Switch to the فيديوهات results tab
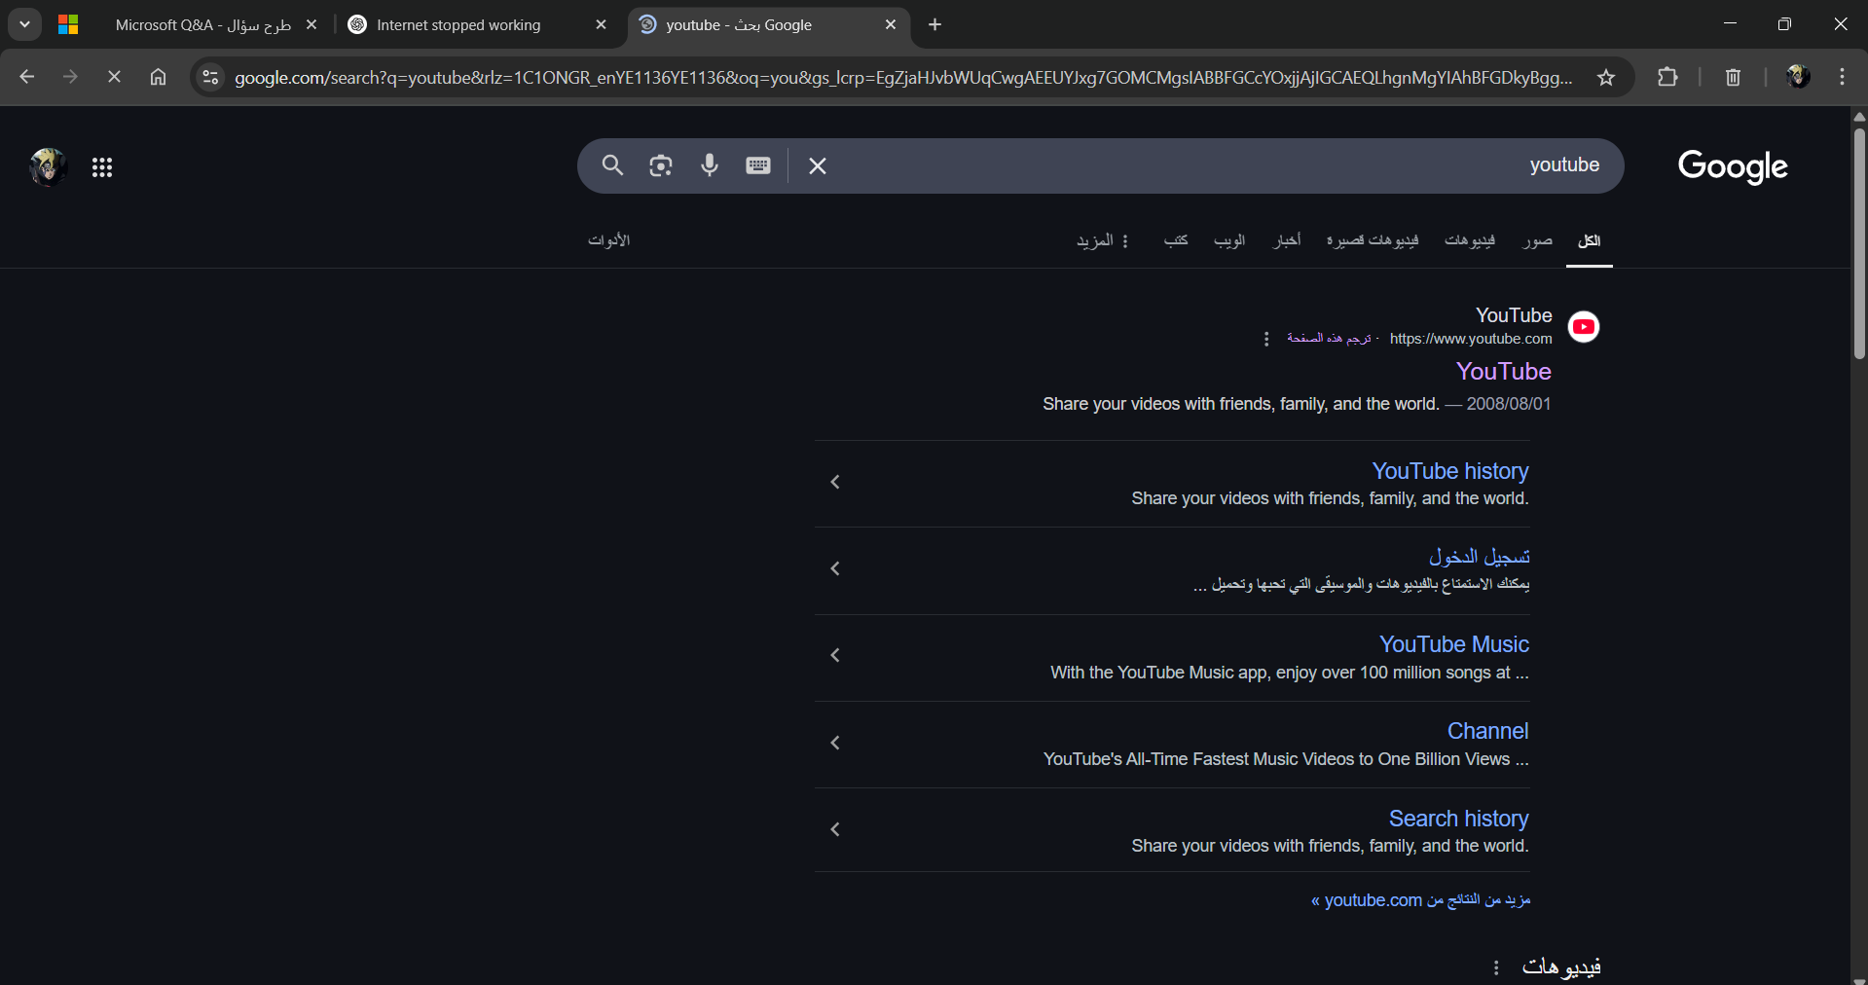This screenshot has width=1868, height=985. tap(1471, 240)
